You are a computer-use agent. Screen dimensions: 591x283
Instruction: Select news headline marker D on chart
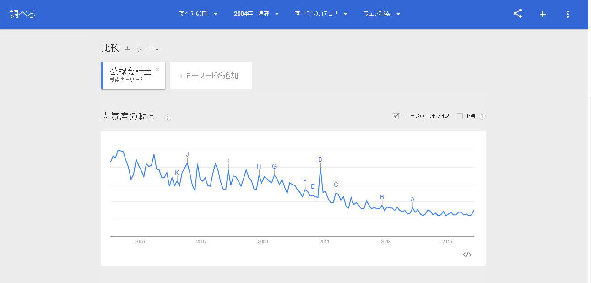coord(320,159)
